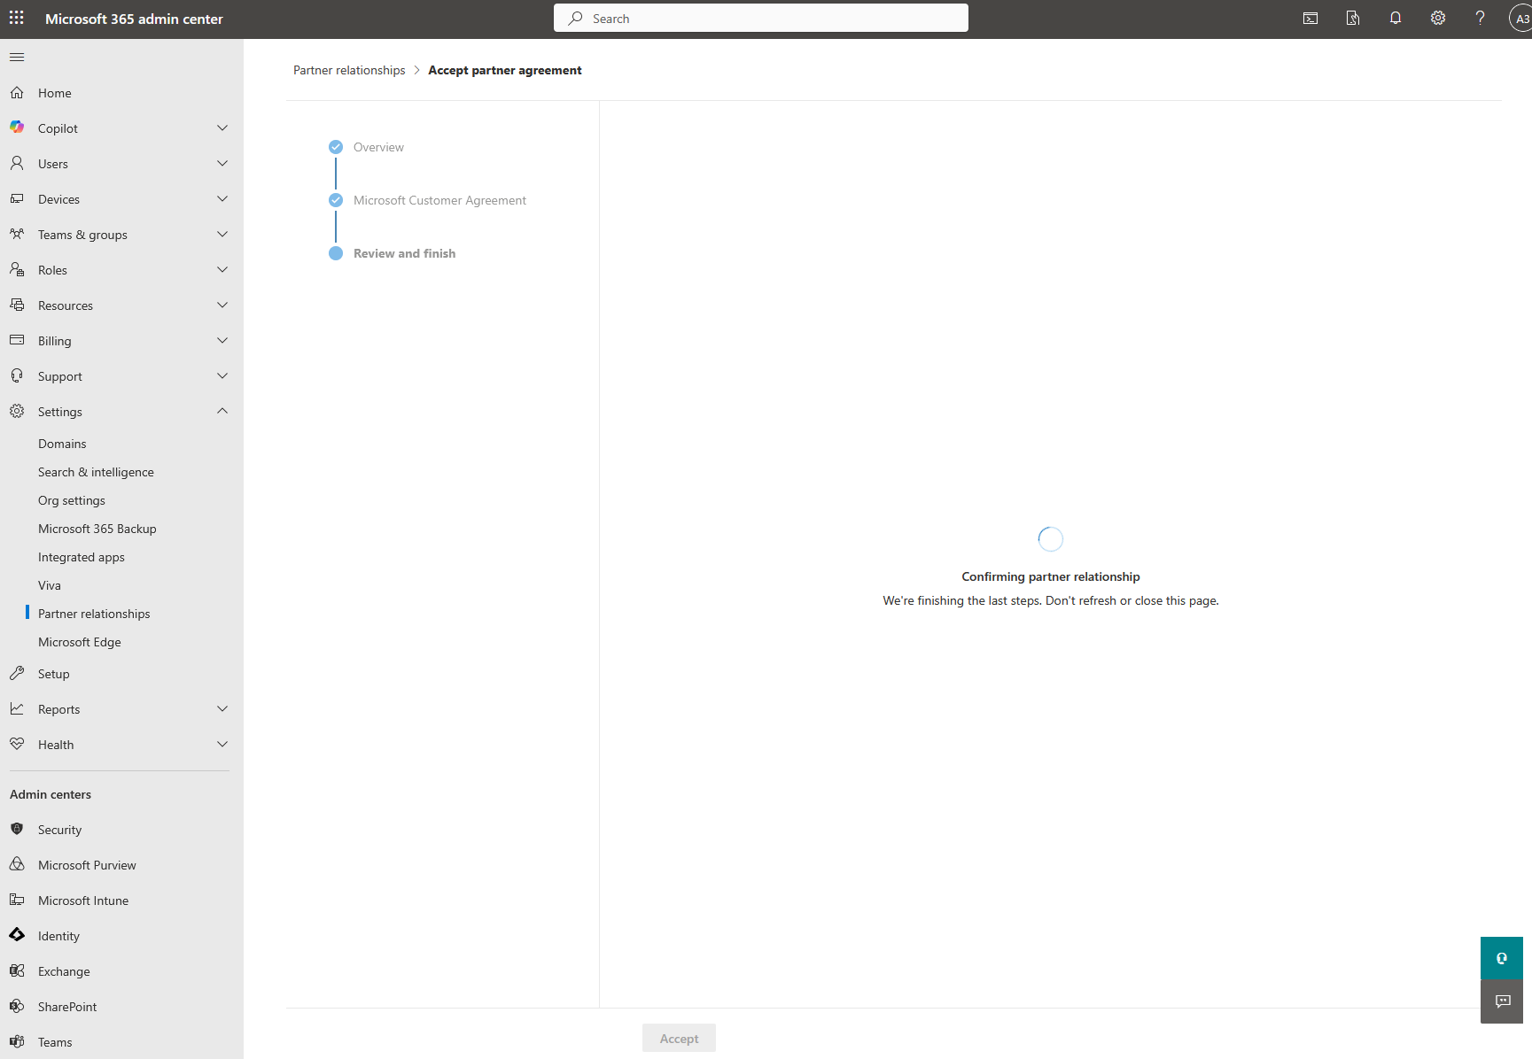Open Domains under Settings
The width and height of the screenshot is (1532, 1059).
tap(62, 444)
